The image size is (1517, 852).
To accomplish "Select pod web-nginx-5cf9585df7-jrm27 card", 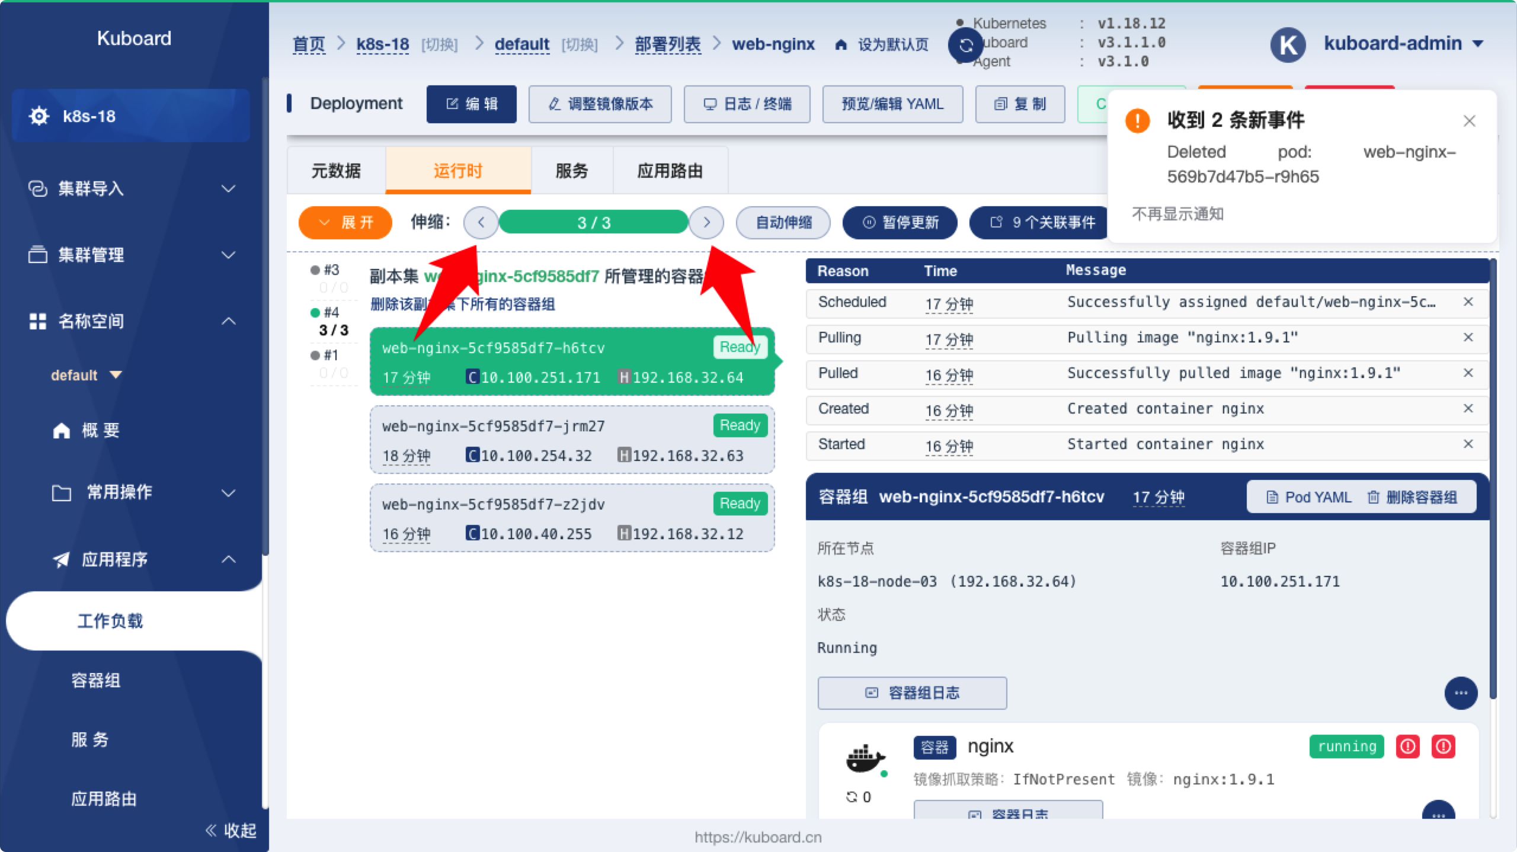I will [572, 440].
